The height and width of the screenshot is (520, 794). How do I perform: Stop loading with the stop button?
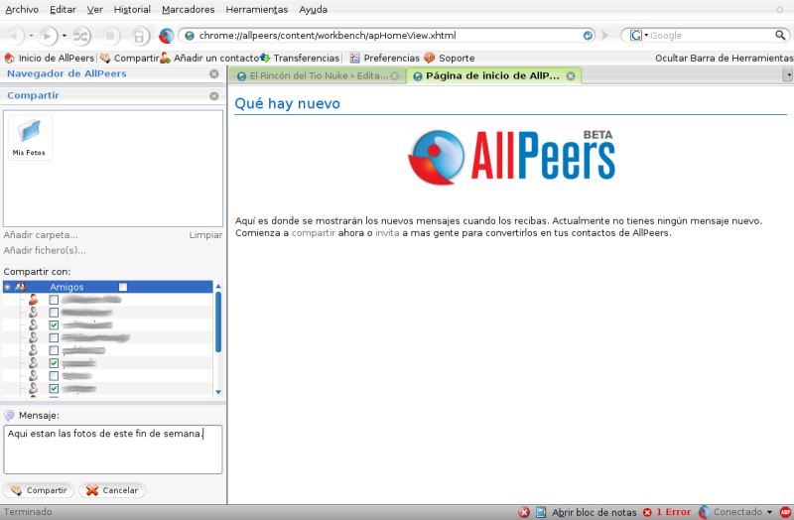(x=110, y=36)
